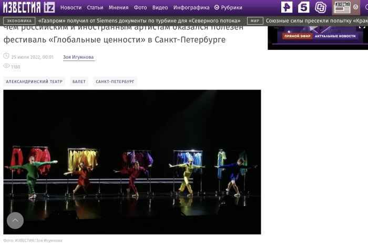Select the Санкт-Петербург tag
This screenshot has width=368, height=243.
point(115,82)
